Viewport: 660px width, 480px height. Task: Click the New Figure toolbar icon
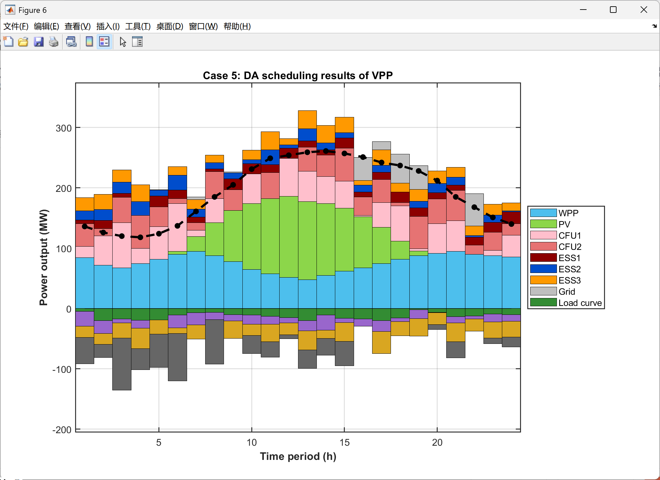pyautogui.click(x=9, y=42)
